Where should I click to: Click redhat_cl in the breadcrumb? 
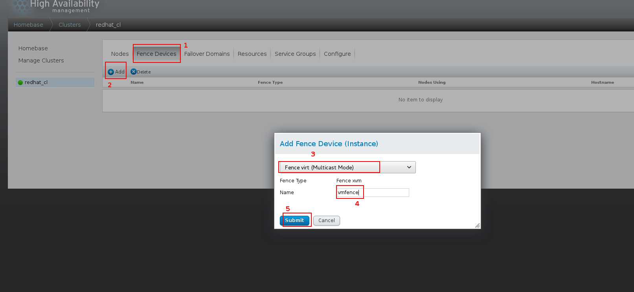pos(108,25)
